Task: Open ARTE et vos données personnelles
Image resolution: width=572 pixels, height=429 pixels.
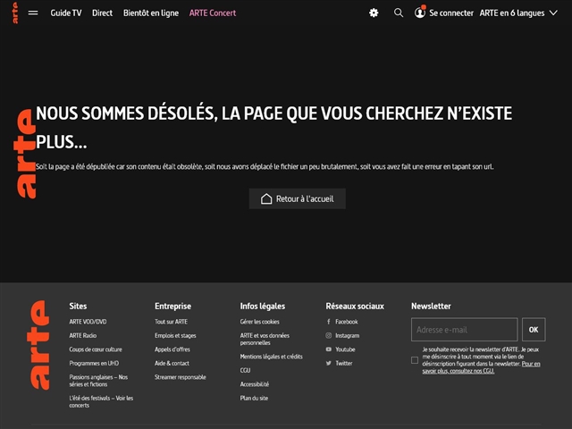Action: coord(265,340)
